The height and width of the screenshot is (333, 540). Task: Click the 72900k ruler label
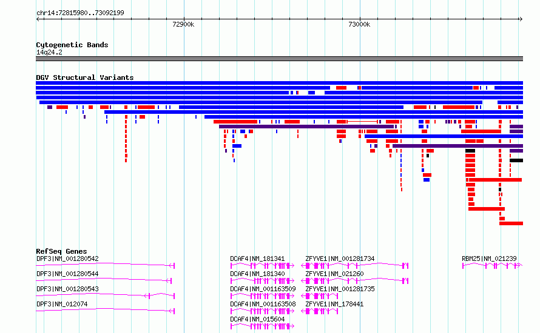[x=183, y=24]
